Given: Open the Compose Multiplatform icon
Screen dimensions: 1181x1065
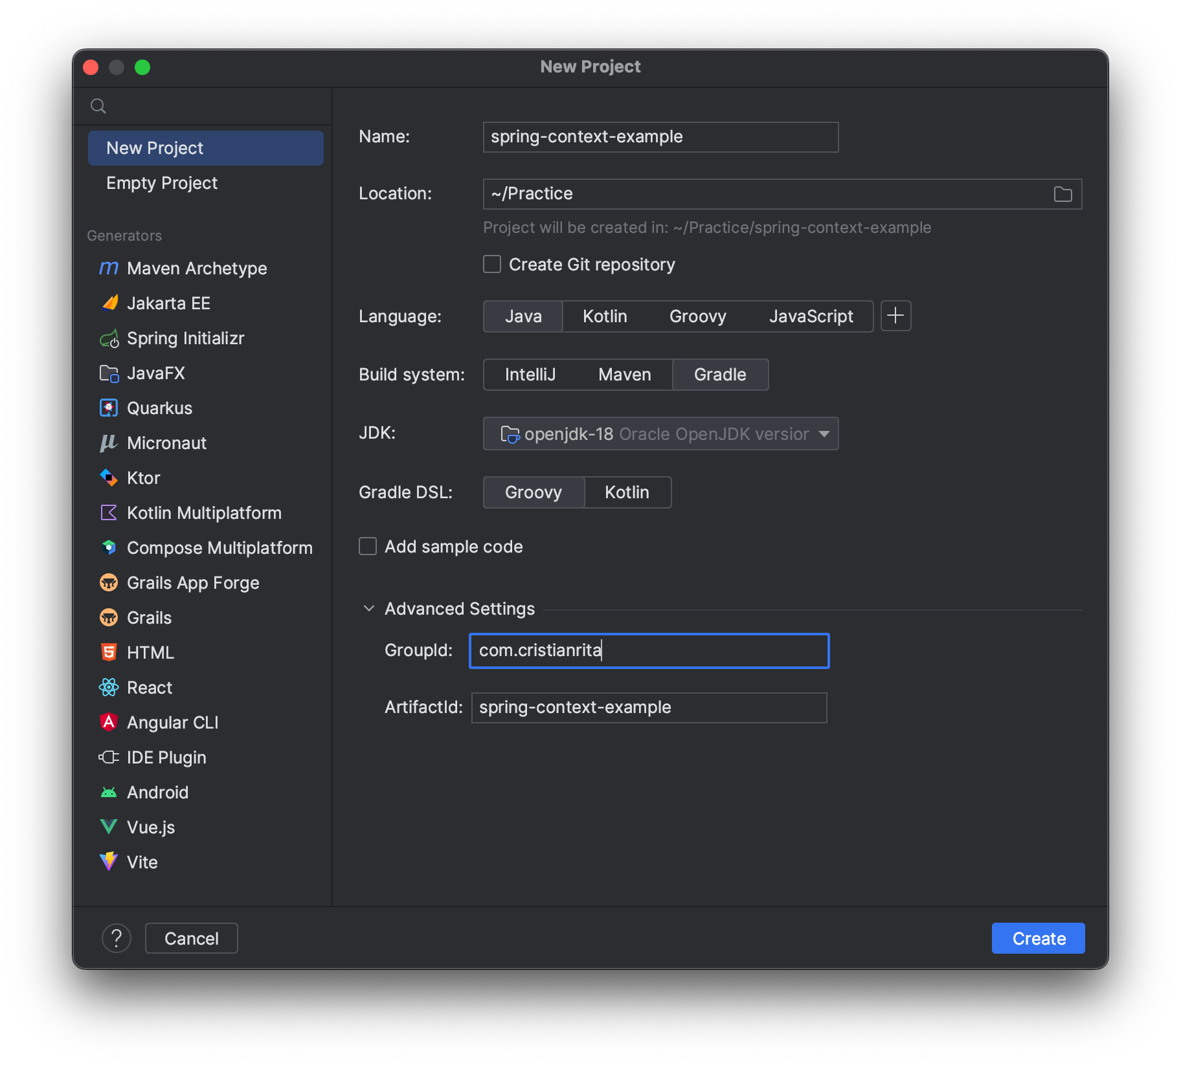Looking at the screenshot, I should [x=109, y=547].
